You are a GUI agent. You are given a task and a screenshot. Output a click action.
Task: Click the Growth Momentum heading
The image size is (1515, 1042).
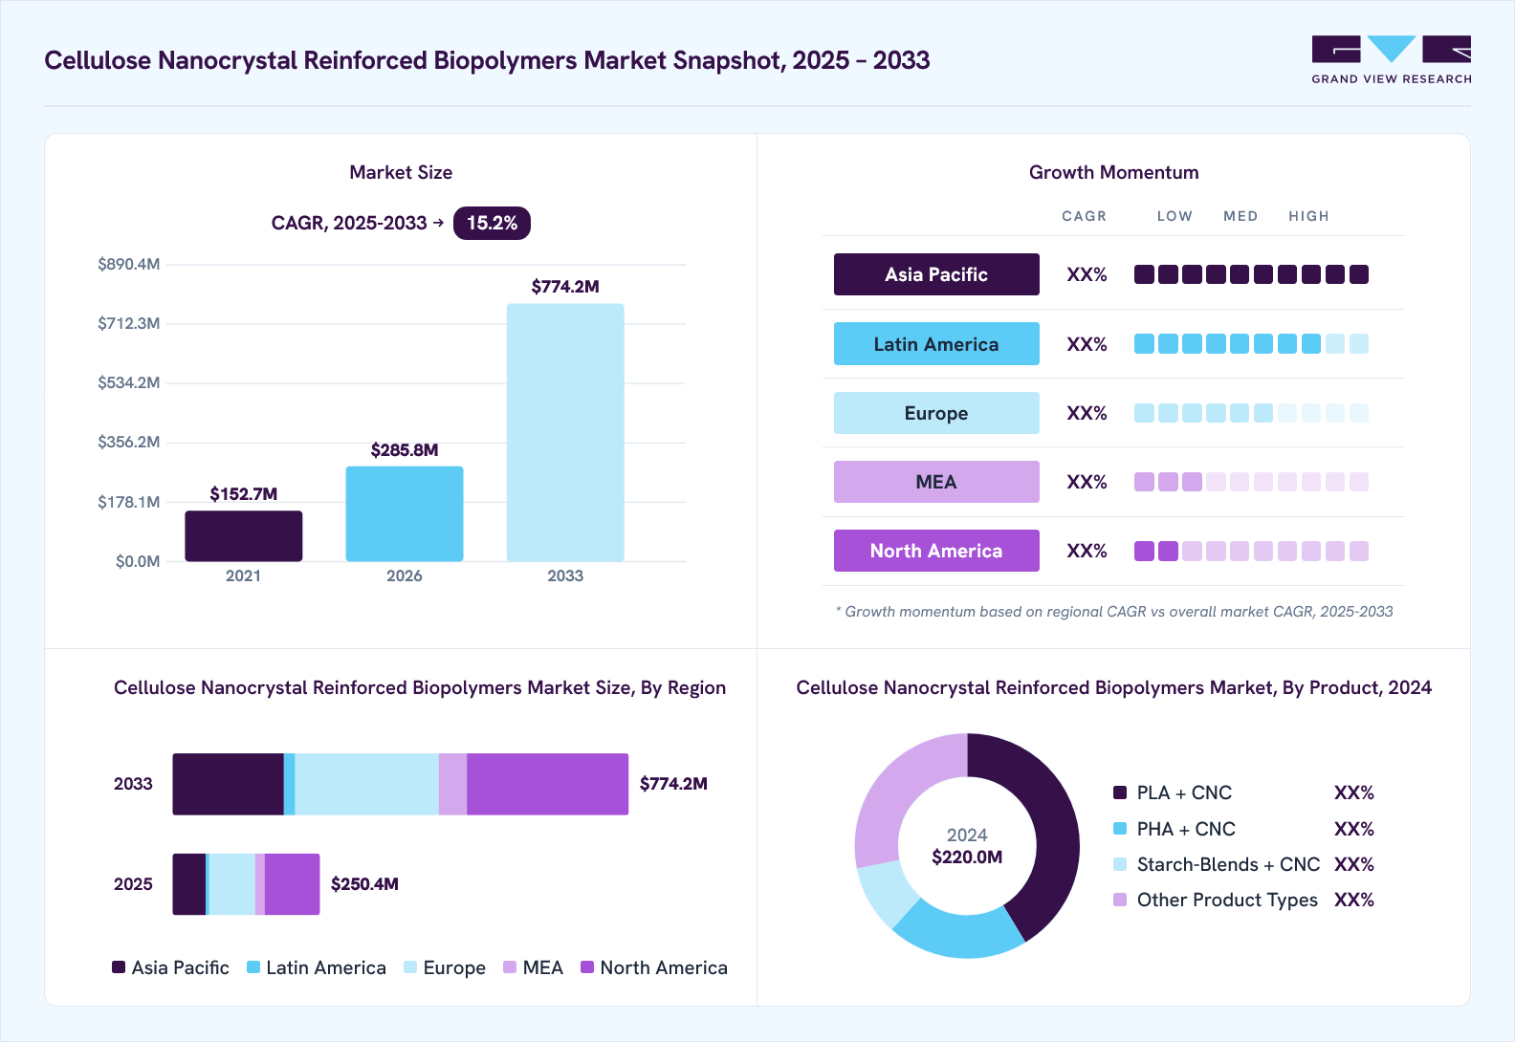point(1113,172)
